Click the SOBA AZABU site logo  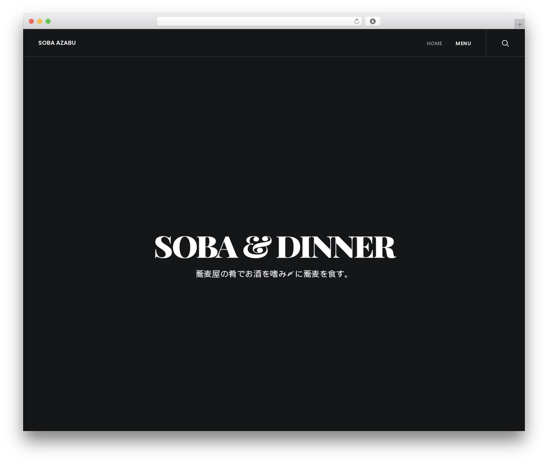pyautogui.click(x=57, y=43)
